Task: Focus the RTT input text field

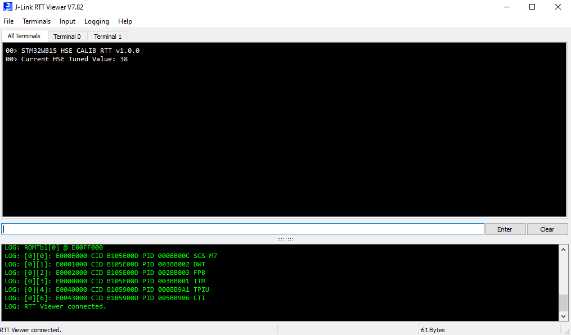Action: 242,229
